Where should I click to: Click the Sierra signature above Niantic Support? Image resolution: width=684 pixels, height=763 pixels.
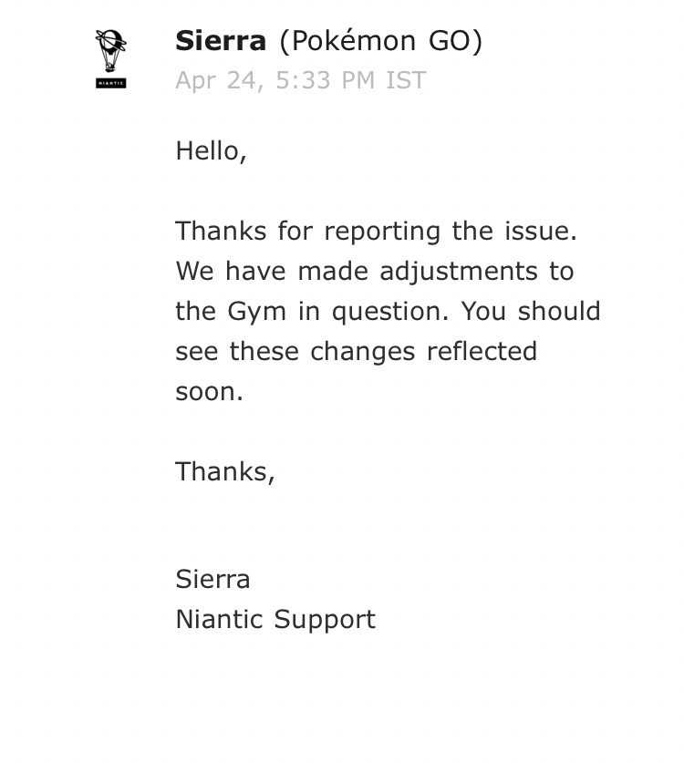[212, 579]
